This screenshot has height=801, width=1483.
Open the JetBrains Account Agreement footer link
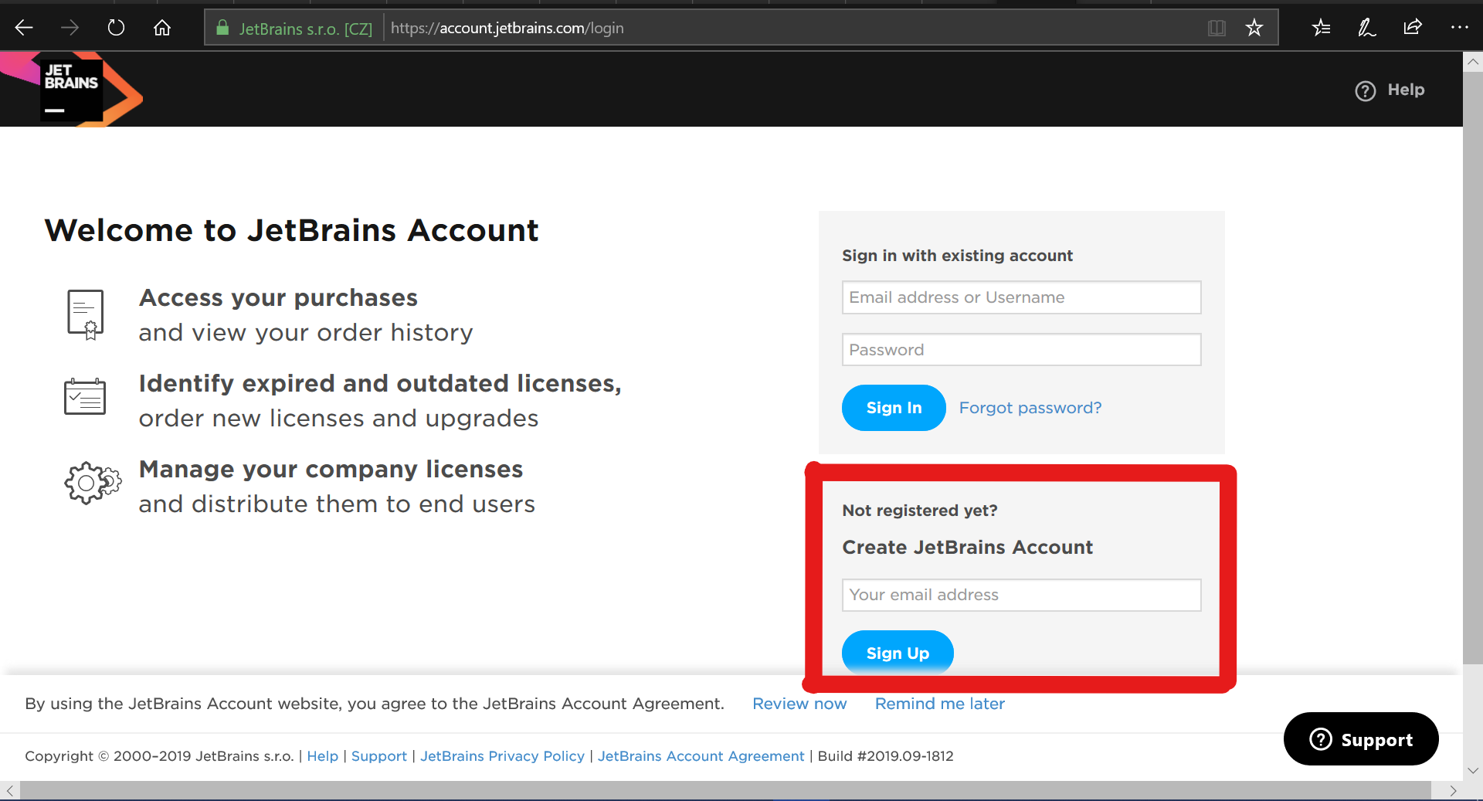click(x=701, y=756)
